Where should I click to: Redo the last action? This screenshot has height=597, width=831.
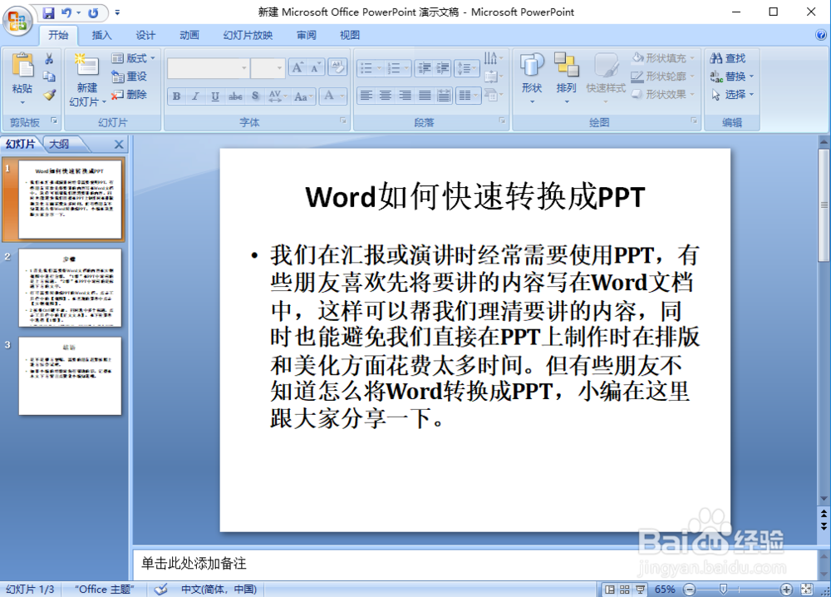[93, 12]
